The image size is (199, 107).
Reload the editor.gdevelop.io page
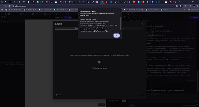click(9, 6)
